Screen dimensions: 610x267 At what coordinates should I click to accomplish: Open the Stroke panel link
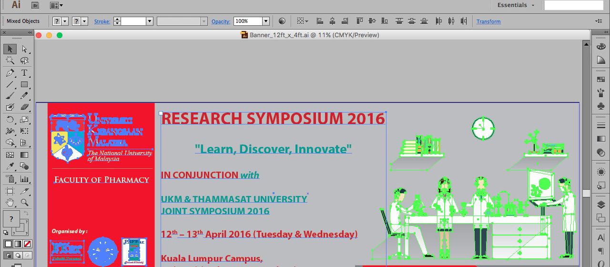[x=102, y=21]
